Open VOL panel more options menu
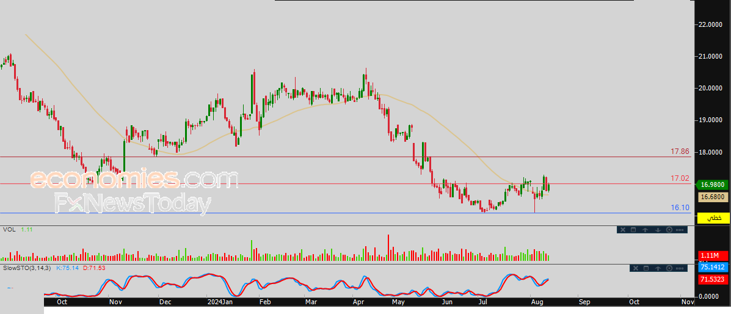 (680, 230)
